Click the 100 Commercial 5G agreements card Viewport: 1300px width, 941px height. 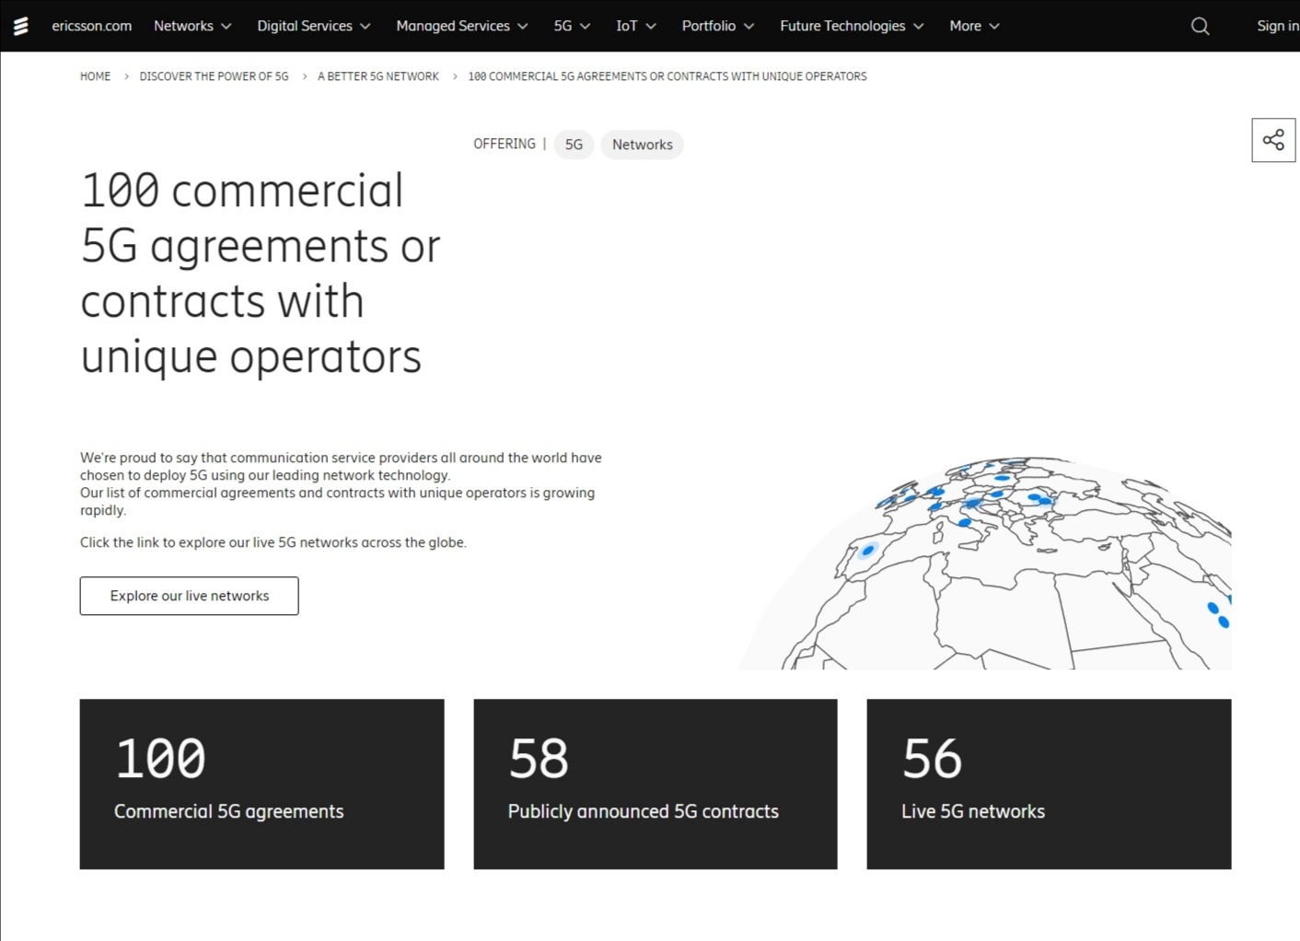(261, 784)
